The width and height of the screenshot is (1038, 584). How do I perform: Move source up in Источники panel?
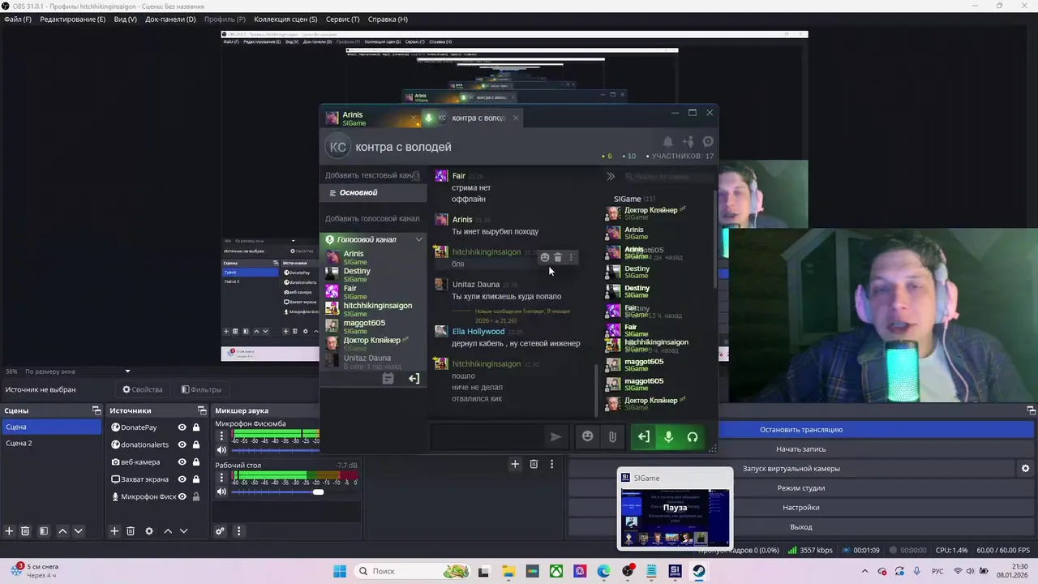168,531
